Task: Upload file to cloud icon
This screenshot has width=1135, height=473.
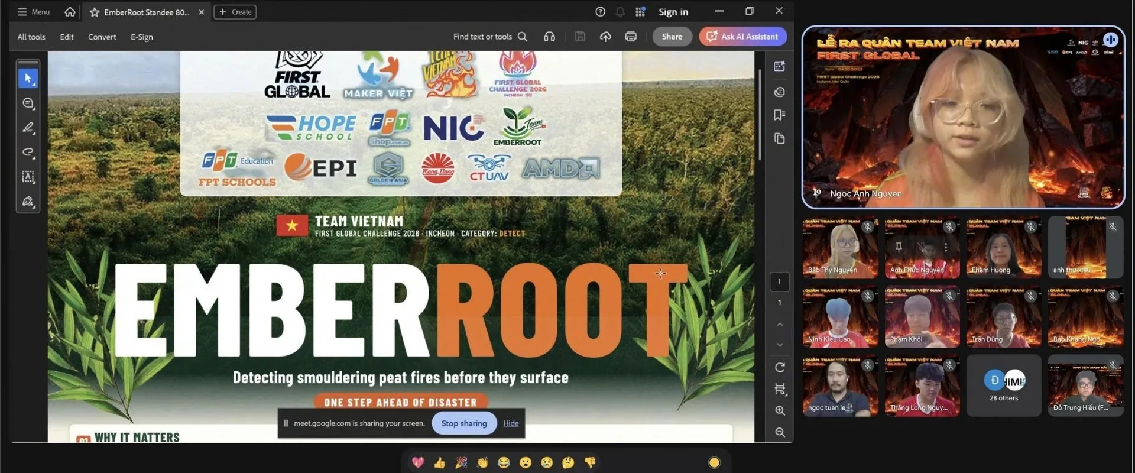Action: pyautogui.click(x=605, y=37)
